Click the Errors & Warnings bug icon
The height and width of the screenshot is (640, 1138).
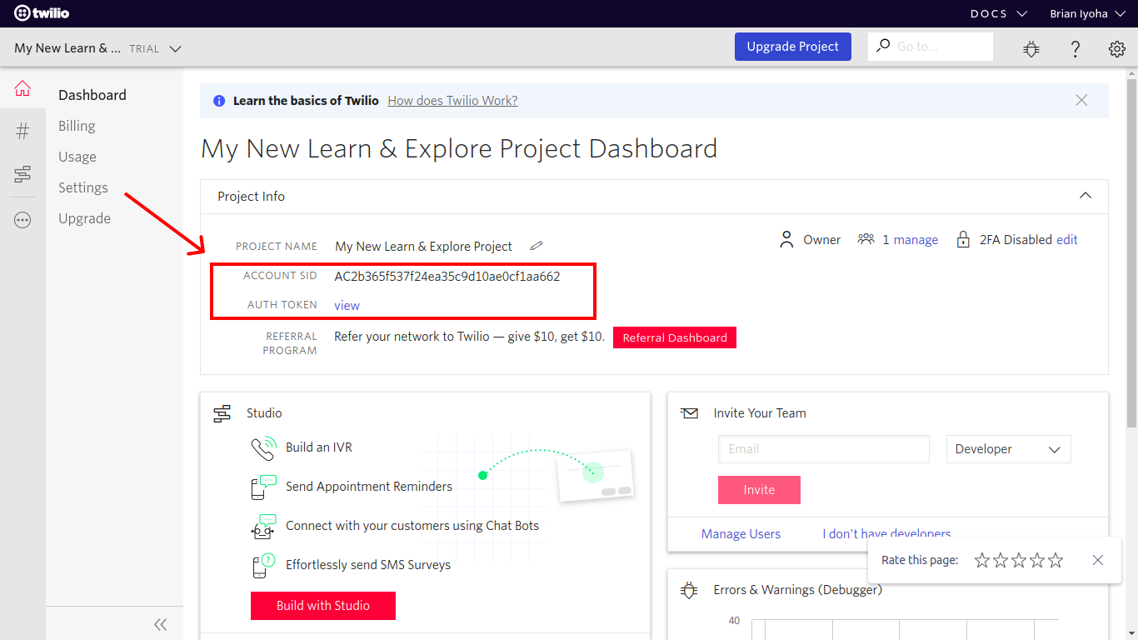689,590
